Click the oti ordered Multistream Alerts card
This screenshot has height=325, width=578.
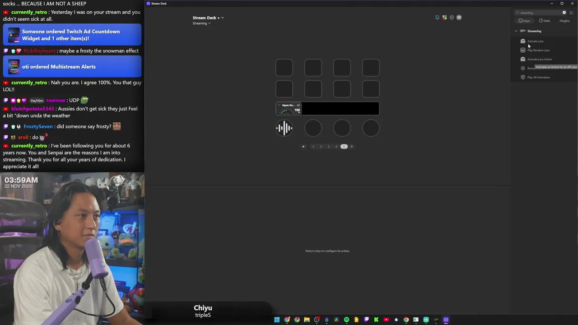[x=72, y=67]
